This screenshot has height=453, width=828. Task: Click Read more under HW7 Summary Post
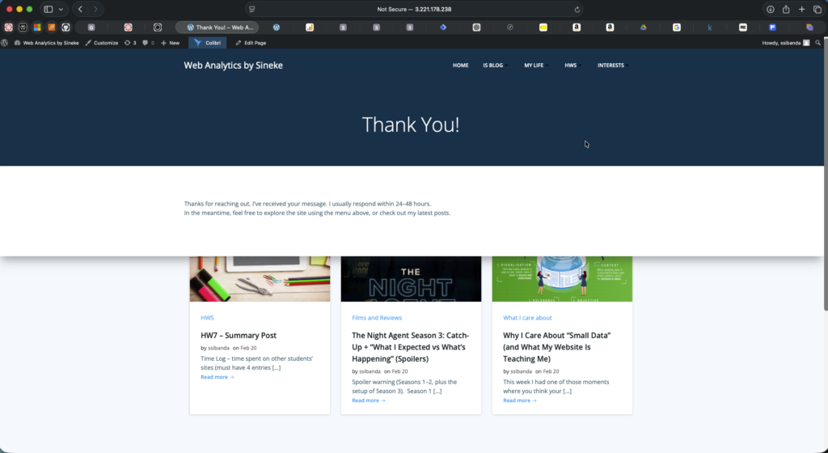217,377
